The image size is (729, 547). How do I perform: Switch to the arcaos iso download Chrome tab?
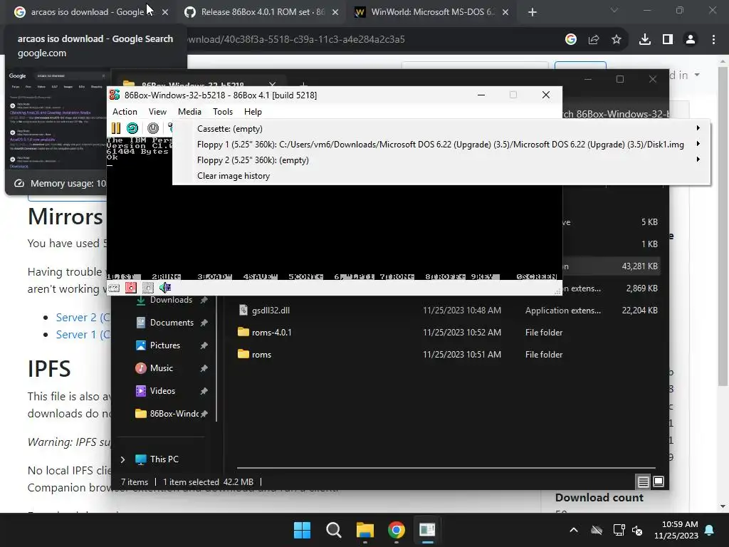pyautogui.click(x=87, y=12)
